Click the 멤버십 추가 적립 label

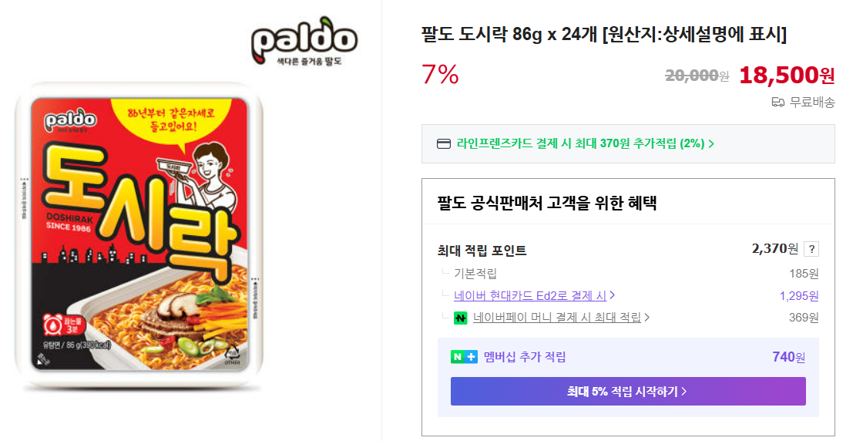click(x=525, y=357)
